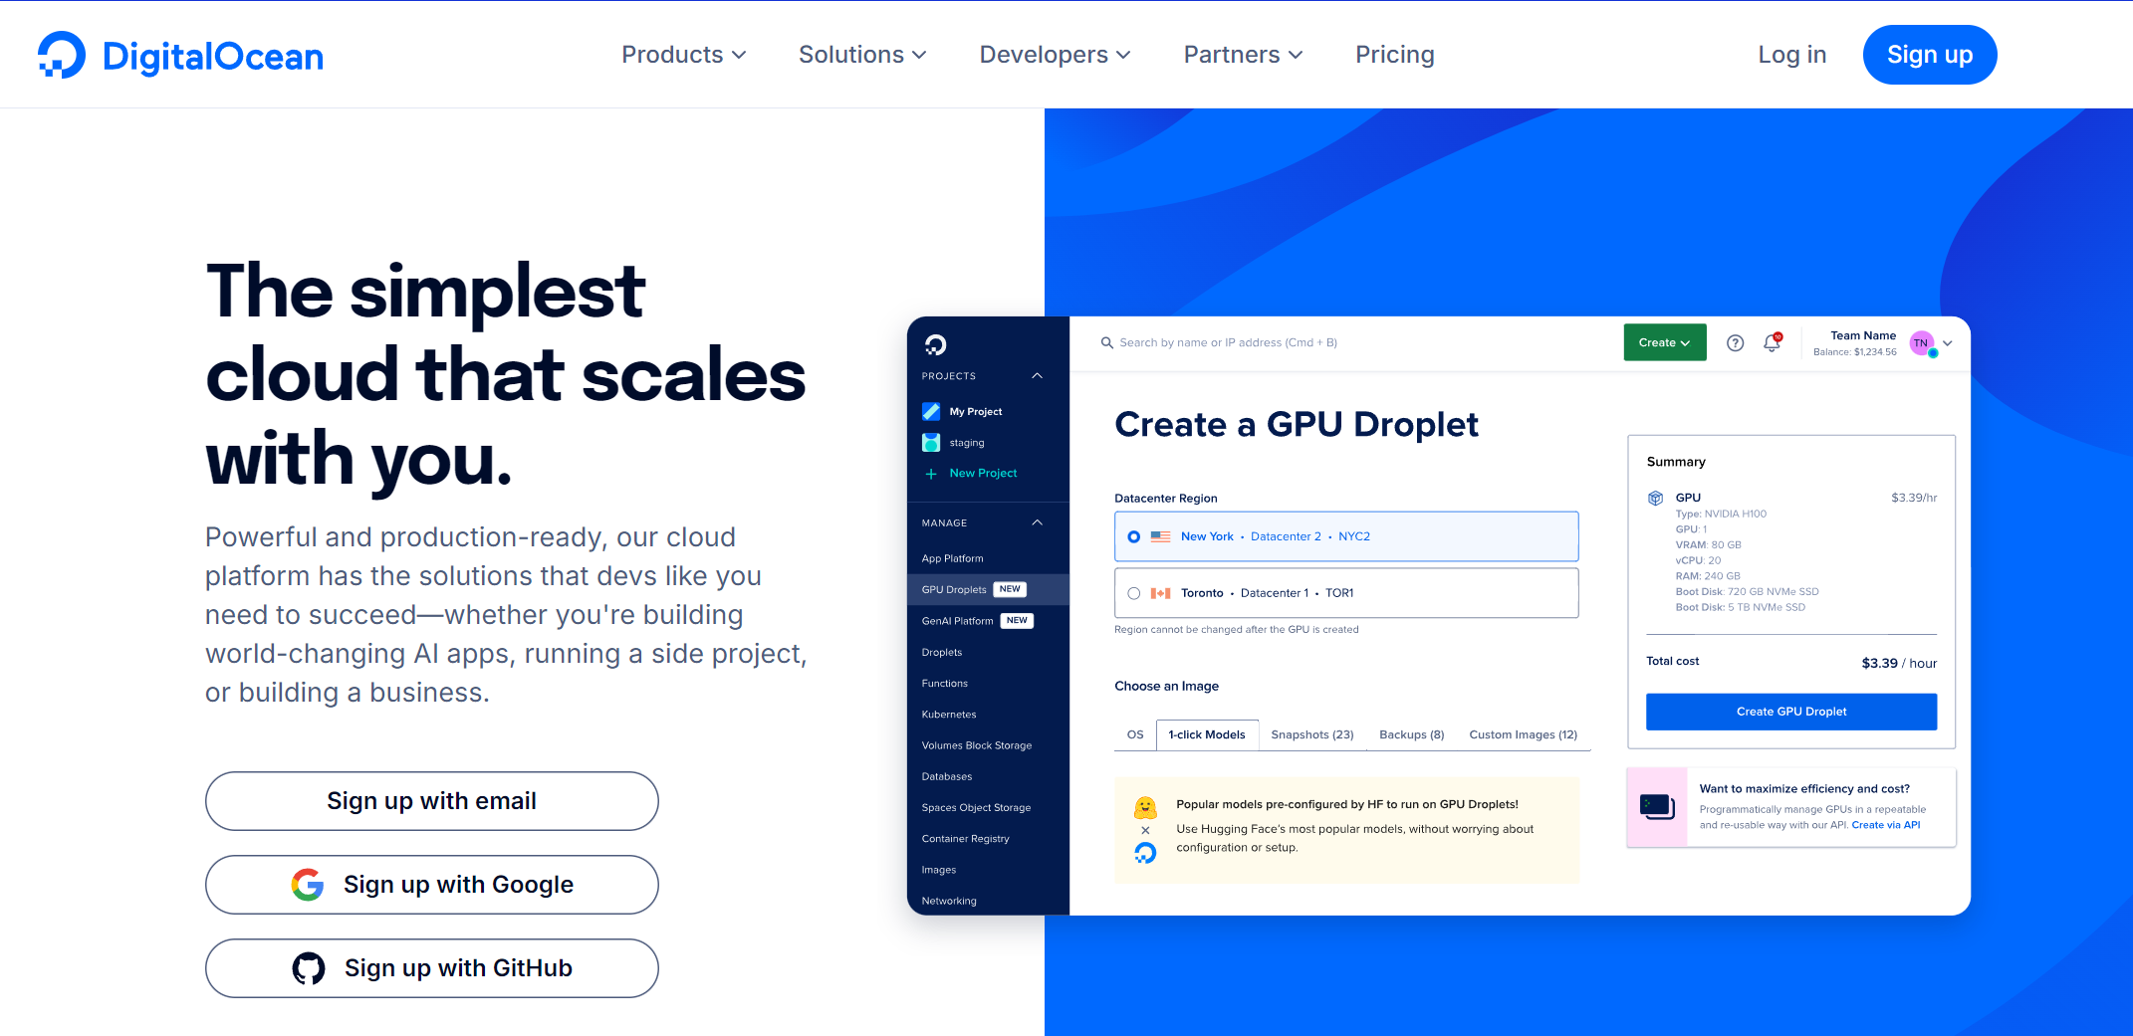This screenshot has width=2133, height=1036.
Task: Open the Products dropdown menu
Action: pos(684,55)
